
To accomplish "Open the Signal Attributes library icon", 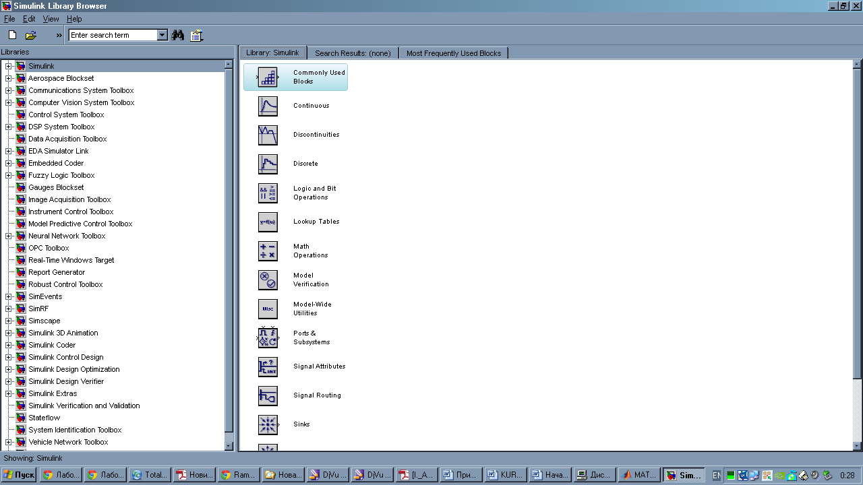I will tap(268, 366).
